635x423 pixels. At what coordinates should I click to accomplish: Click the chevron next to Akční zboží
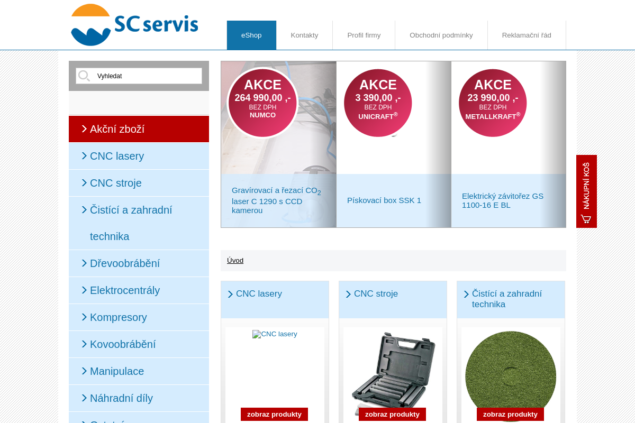(x=84, y=128)
